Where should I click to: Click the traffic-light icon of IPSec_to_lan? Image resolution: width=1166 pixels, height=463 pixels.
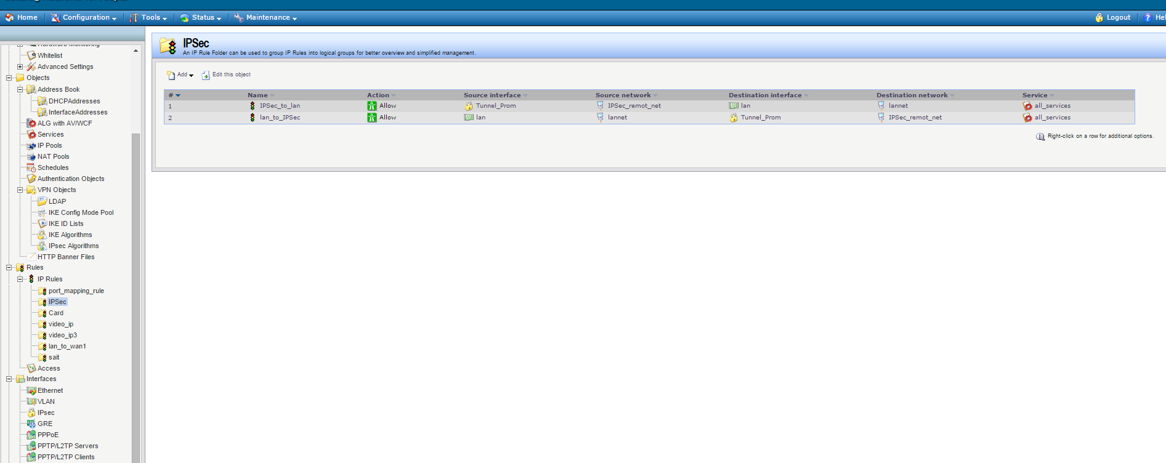pos(252,106)
